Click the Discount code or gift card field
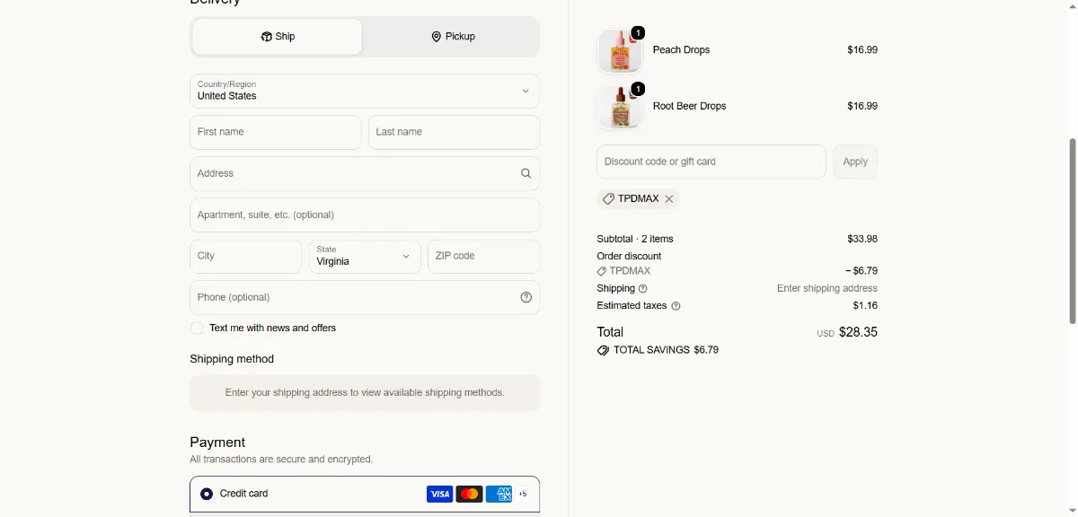The width and height of the screenshot is (1078, 517). (711, 162)
